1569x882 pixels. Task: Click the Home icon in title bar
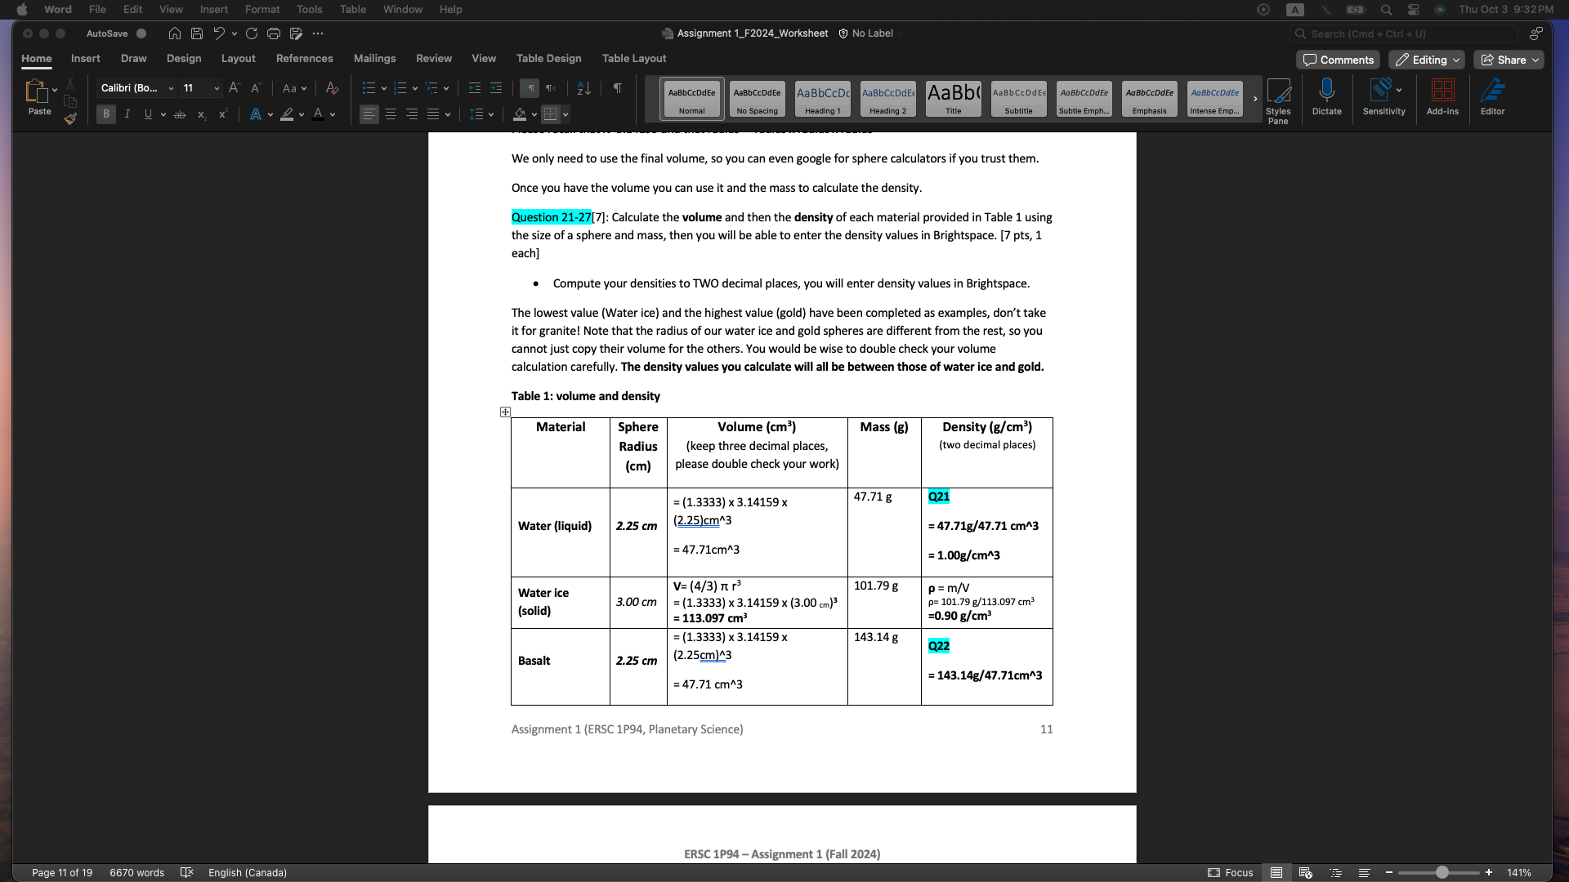click(x=175, y=33)
